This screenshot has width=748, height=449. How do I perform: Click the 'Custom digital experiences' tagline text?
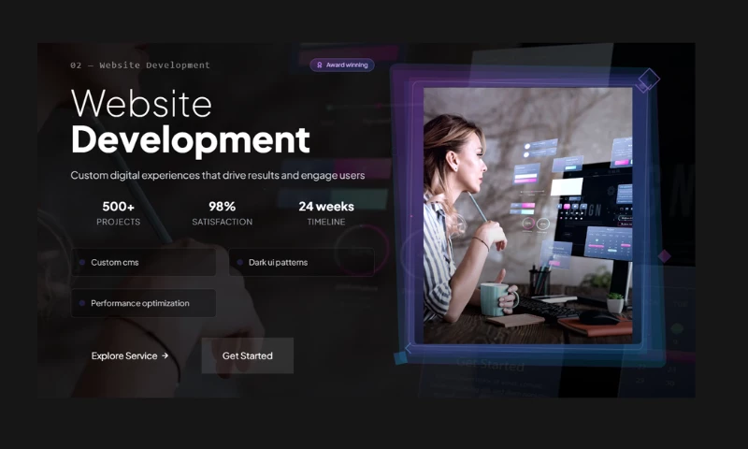tap(218, 176)
